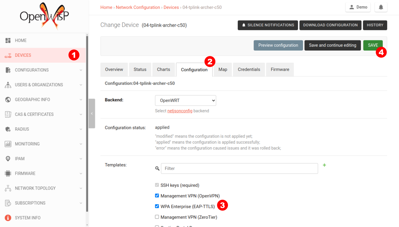Open the Backend dropdown showing OpenWRT
This screenshot has width=399, height=227.
pos(185,100)
